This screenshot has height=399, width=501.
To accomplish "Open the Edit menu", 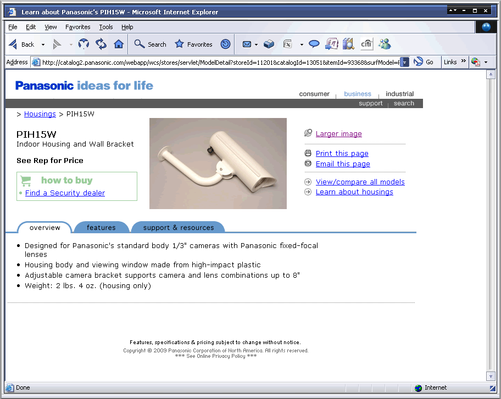I will pos(31,27).
